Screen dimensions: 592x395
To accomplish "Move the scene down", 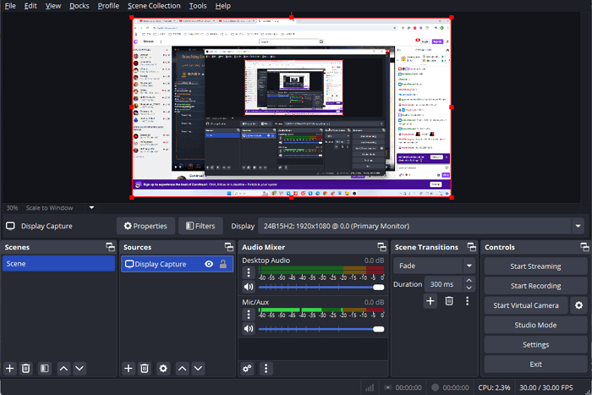I will [79, 368].
